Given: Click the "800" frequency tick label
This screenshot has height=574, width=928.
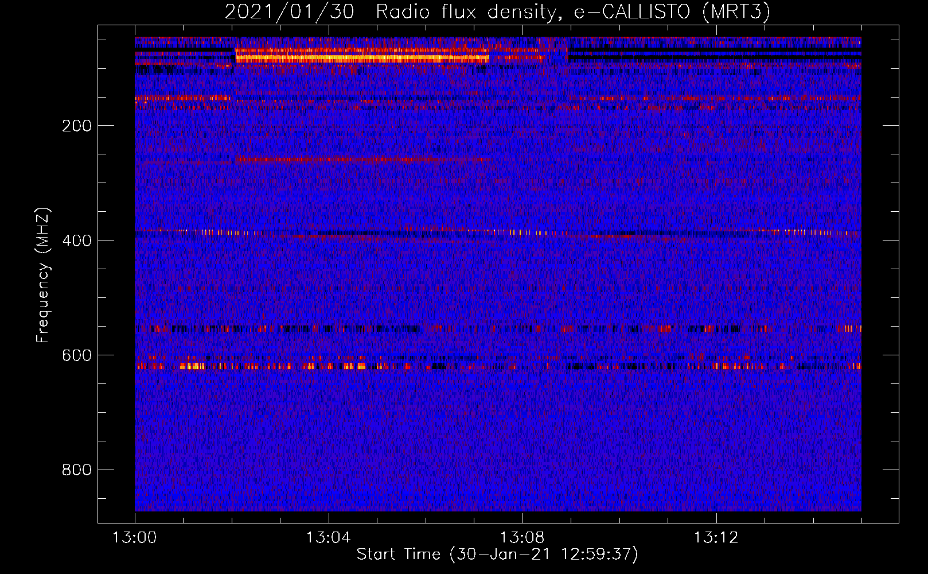Looking at the screenshot, I should point(77,470).
